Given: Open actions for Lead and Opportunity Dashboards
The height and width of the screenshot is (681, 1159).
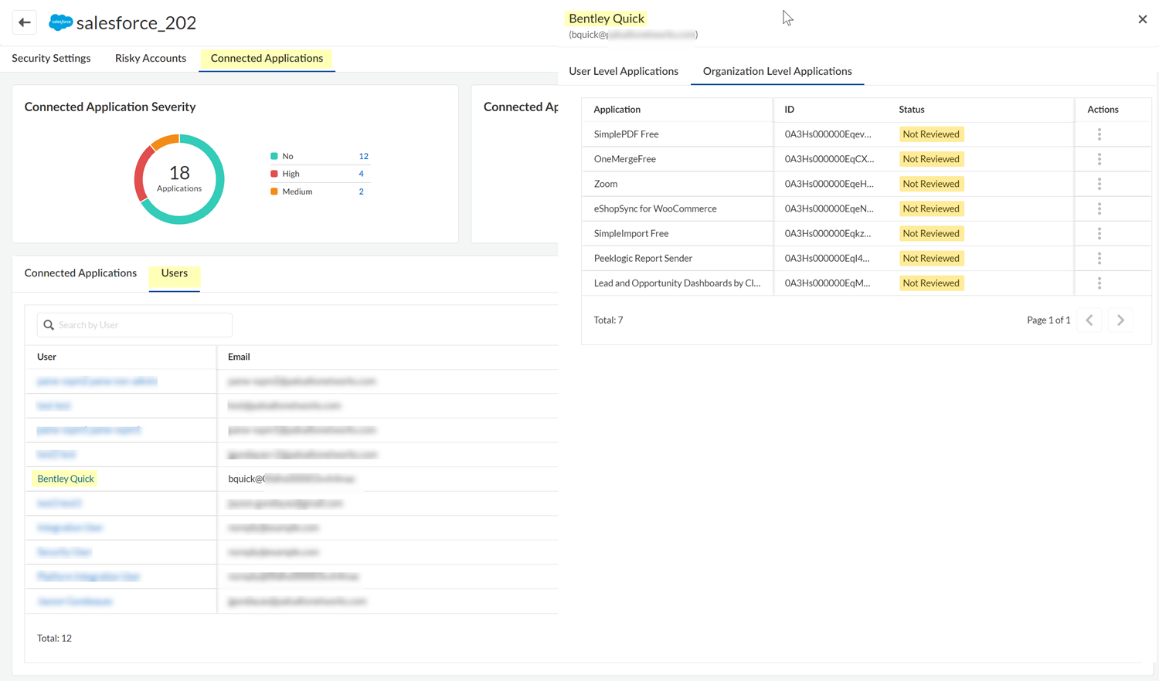Looking at the screenshot, I should click(x=1099, y=283).
